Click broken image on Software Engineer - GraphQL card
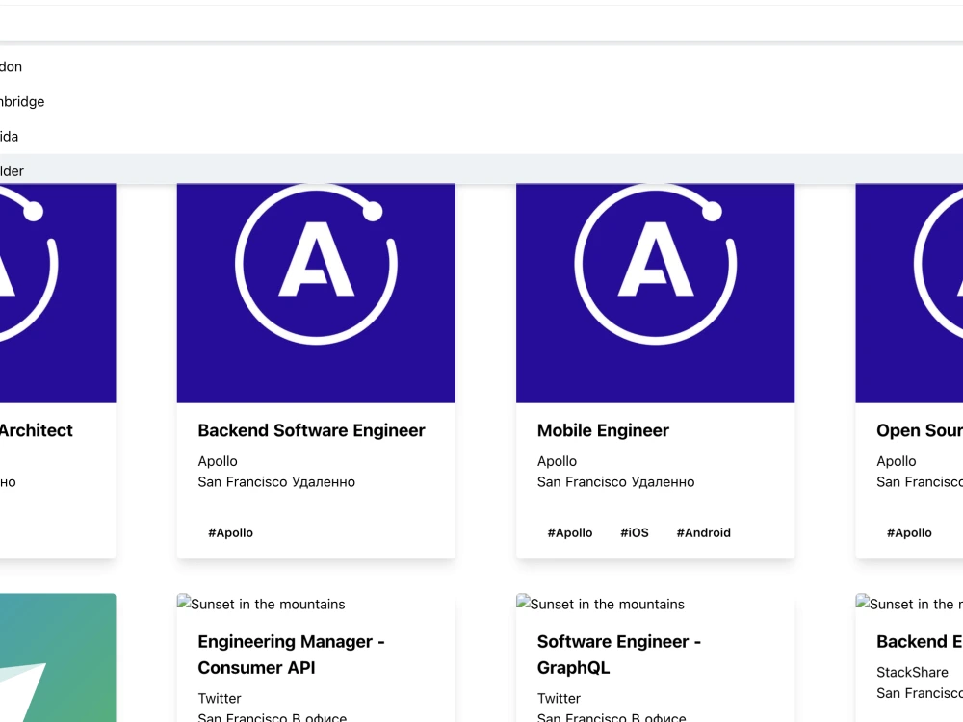Screen dimensions: 963x722 pyautogui.click(x=601, y=605)
